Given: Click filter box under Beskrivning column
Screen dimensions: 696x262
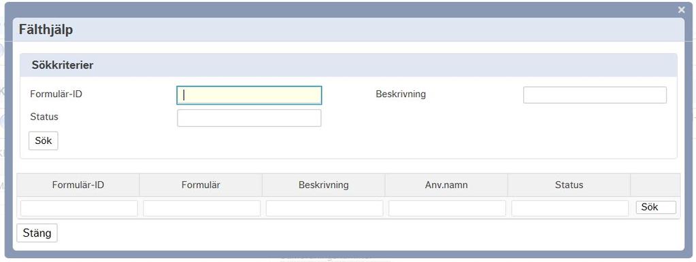Looking at the screenshot, I should (x=325, y=208).
